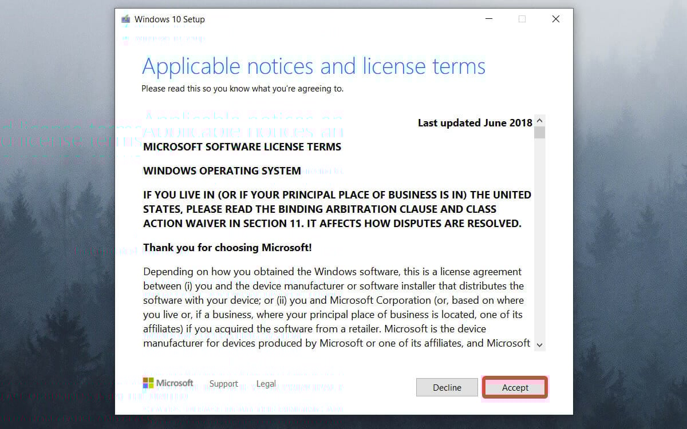Click the binding arbitration clause paragraph
687x429 pixels.
337,209
